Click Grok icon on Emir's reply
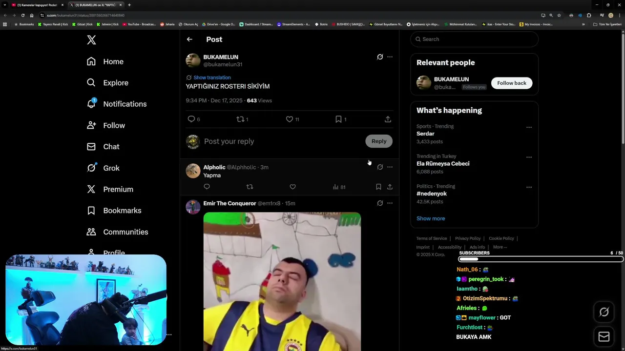This screenshot has width=625, height=351. coord(380,203)
